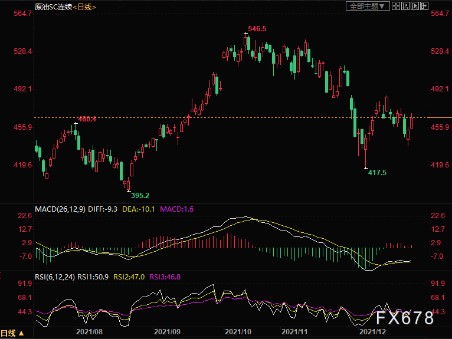Click the 2021/10 date marker
Image resolution: width=452 pixels, height=339 pixels.
pyautogui.click(x=238, y=332)
